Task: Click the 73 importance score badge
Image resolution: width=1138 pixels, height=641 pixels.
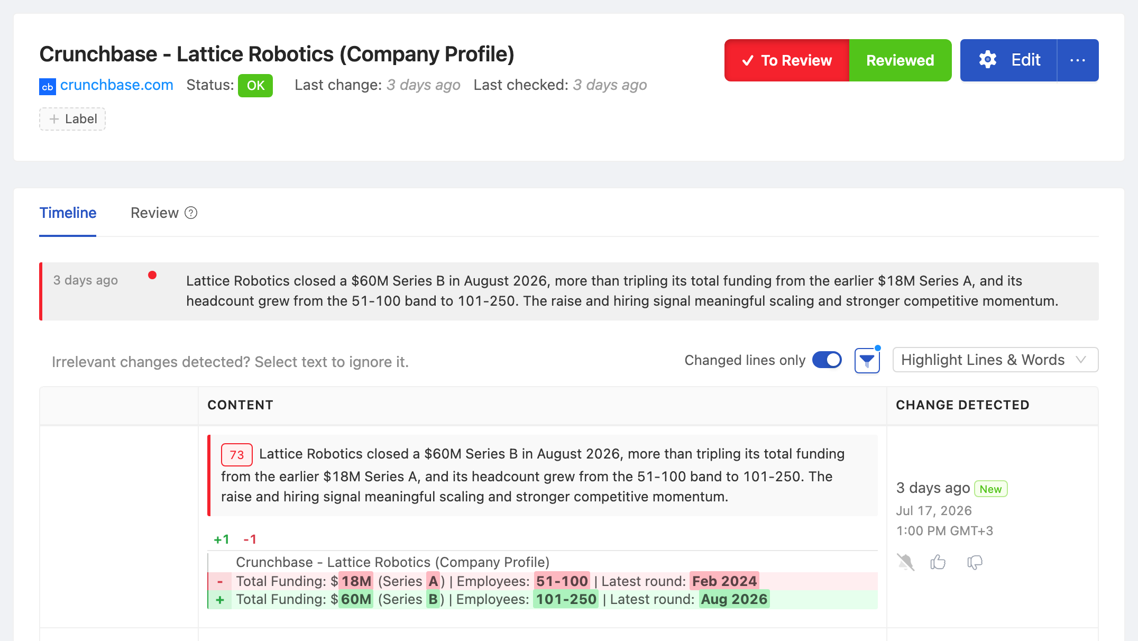Action: click(x=236, y=455)
